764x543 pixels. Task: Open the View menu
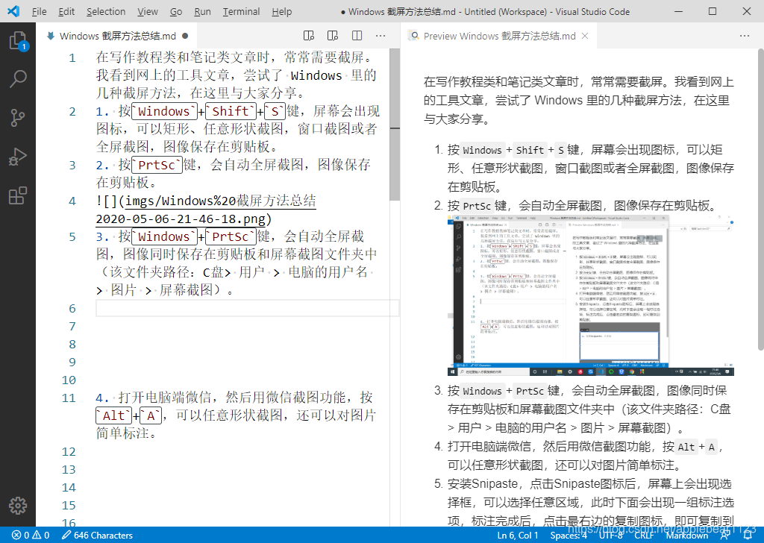pos(147,11)
